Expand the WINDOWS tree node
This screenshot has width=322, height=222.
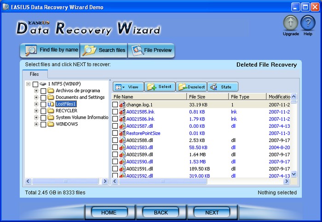click(x=36, y=124)
